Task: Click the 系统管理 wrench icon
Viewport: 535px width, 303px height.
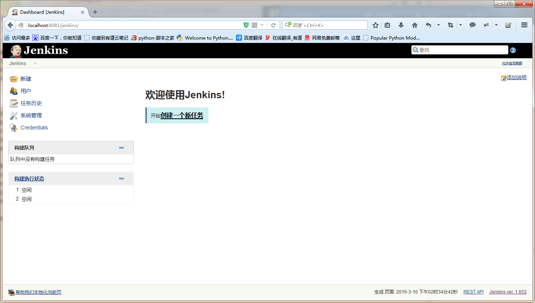Action: coord(14,115)
